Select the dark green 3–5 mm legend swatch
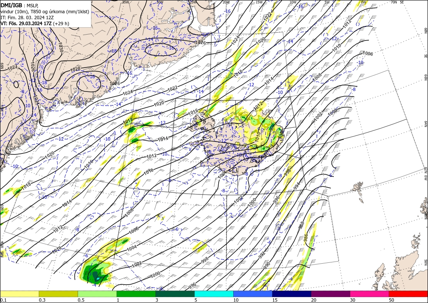 coord(175,294)
